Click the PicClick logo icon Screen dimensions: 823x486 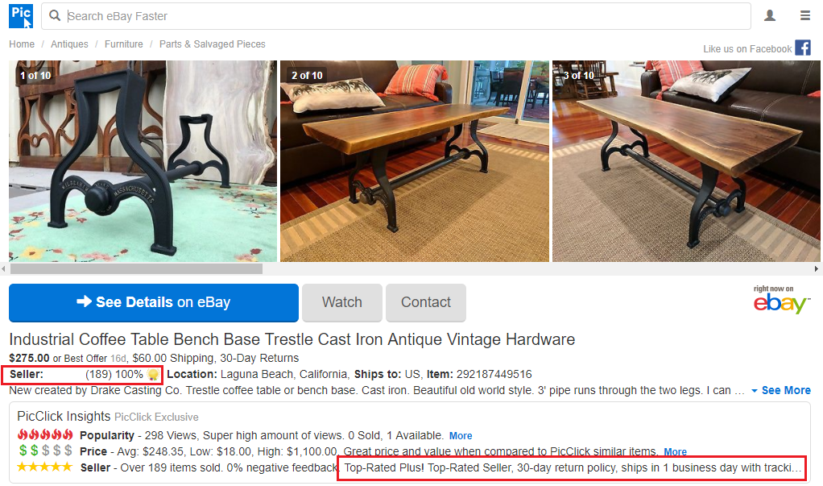point(21,16)
